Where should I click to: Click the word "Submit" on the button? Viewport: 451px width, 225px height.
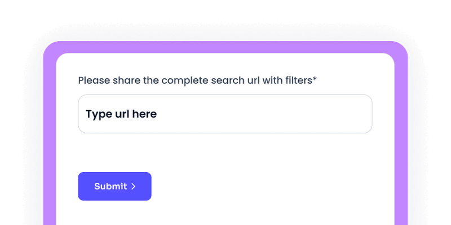coord(110,186)
